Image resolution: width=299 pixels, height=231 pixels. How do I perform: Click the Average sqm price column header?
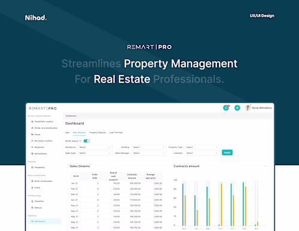(x=151, y=176)
